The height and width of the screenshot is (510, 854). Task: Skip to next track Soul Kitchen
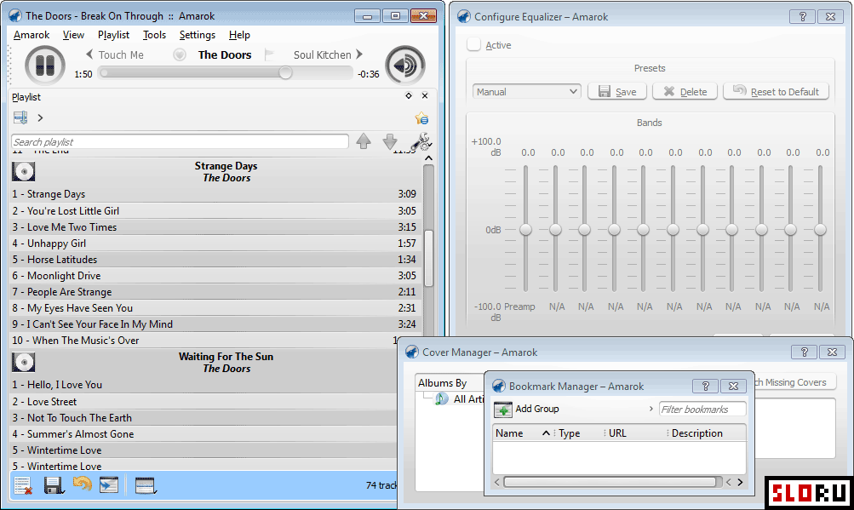point(328,54)
